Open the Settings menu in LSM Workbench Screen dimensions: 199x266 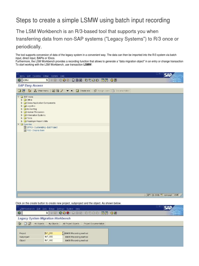[x=60, y=209]
